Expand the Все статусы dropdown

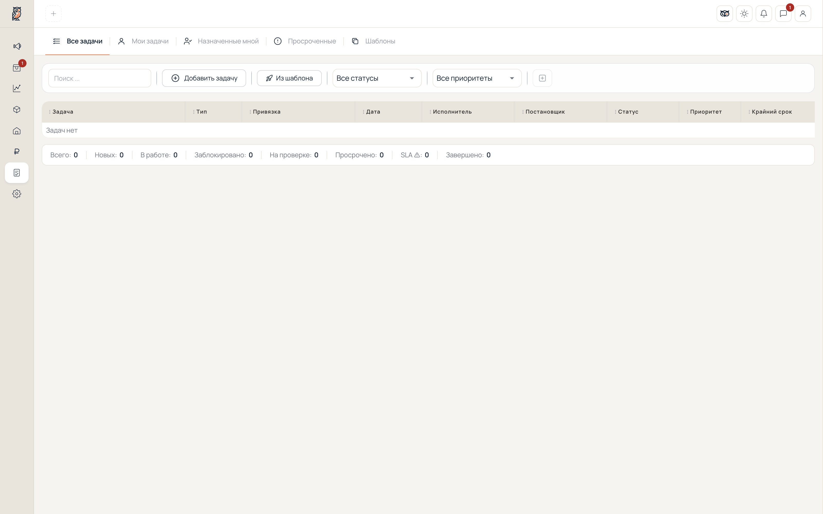pyautogui.click(x=377, y=78)
